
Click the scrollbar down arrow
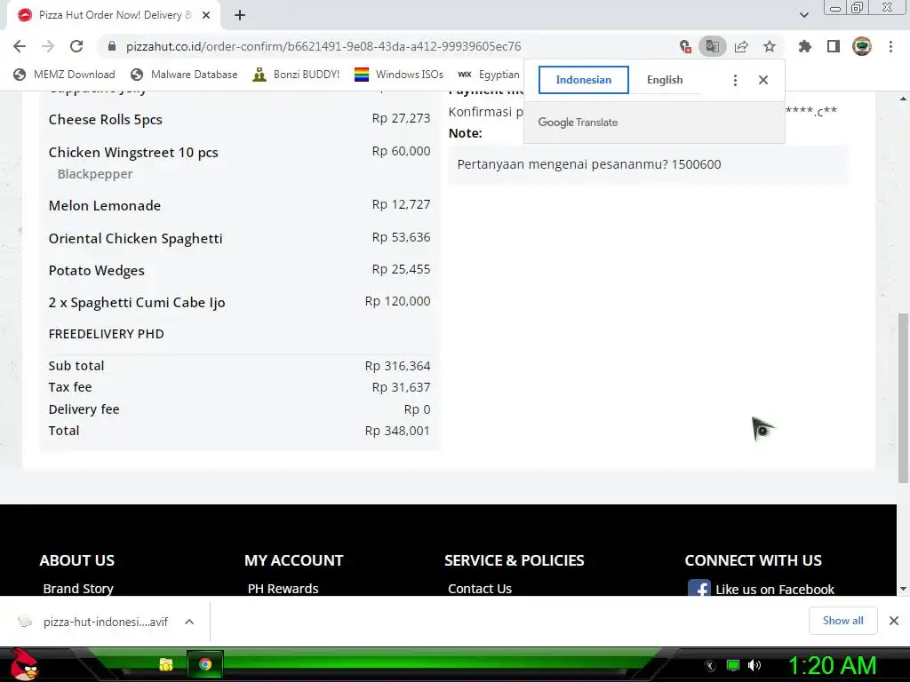point(903,589)
